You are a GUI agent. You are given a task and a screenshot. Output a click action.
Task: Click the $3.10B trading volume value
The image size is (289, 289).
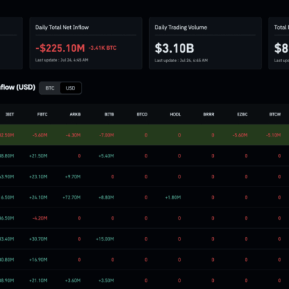click(x=174, y=48)
